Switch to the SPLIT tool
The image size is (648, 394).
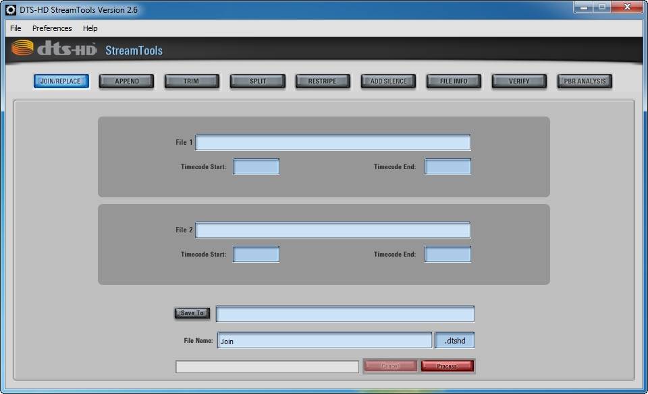[257, 81]
